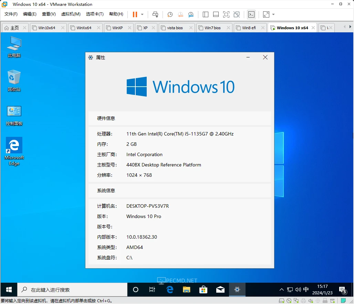Screen dimensions: 354x304
Task: Toggle the 中 input method indicator
Action: [x=306, y=290]
